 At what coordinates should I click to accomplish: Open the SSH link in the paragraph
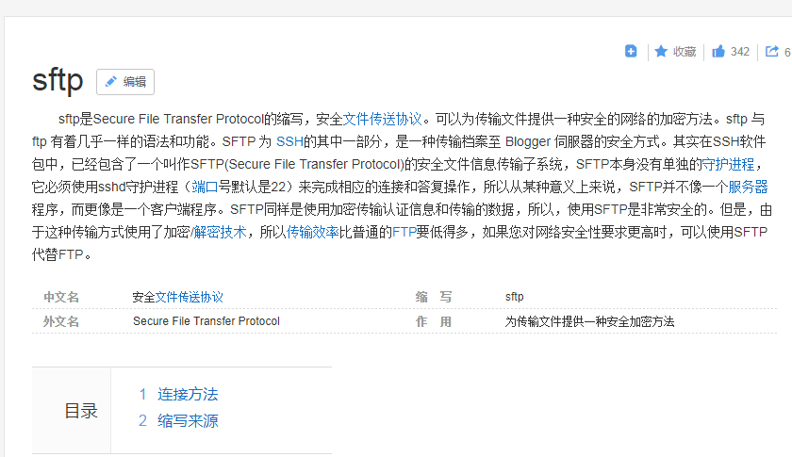(289, 141)
